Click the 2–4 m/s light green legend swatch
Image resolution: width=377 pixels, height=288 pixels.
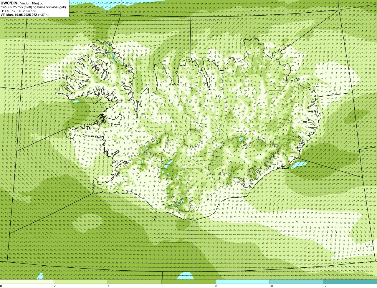pyautogui.click(x=81, y=282)
